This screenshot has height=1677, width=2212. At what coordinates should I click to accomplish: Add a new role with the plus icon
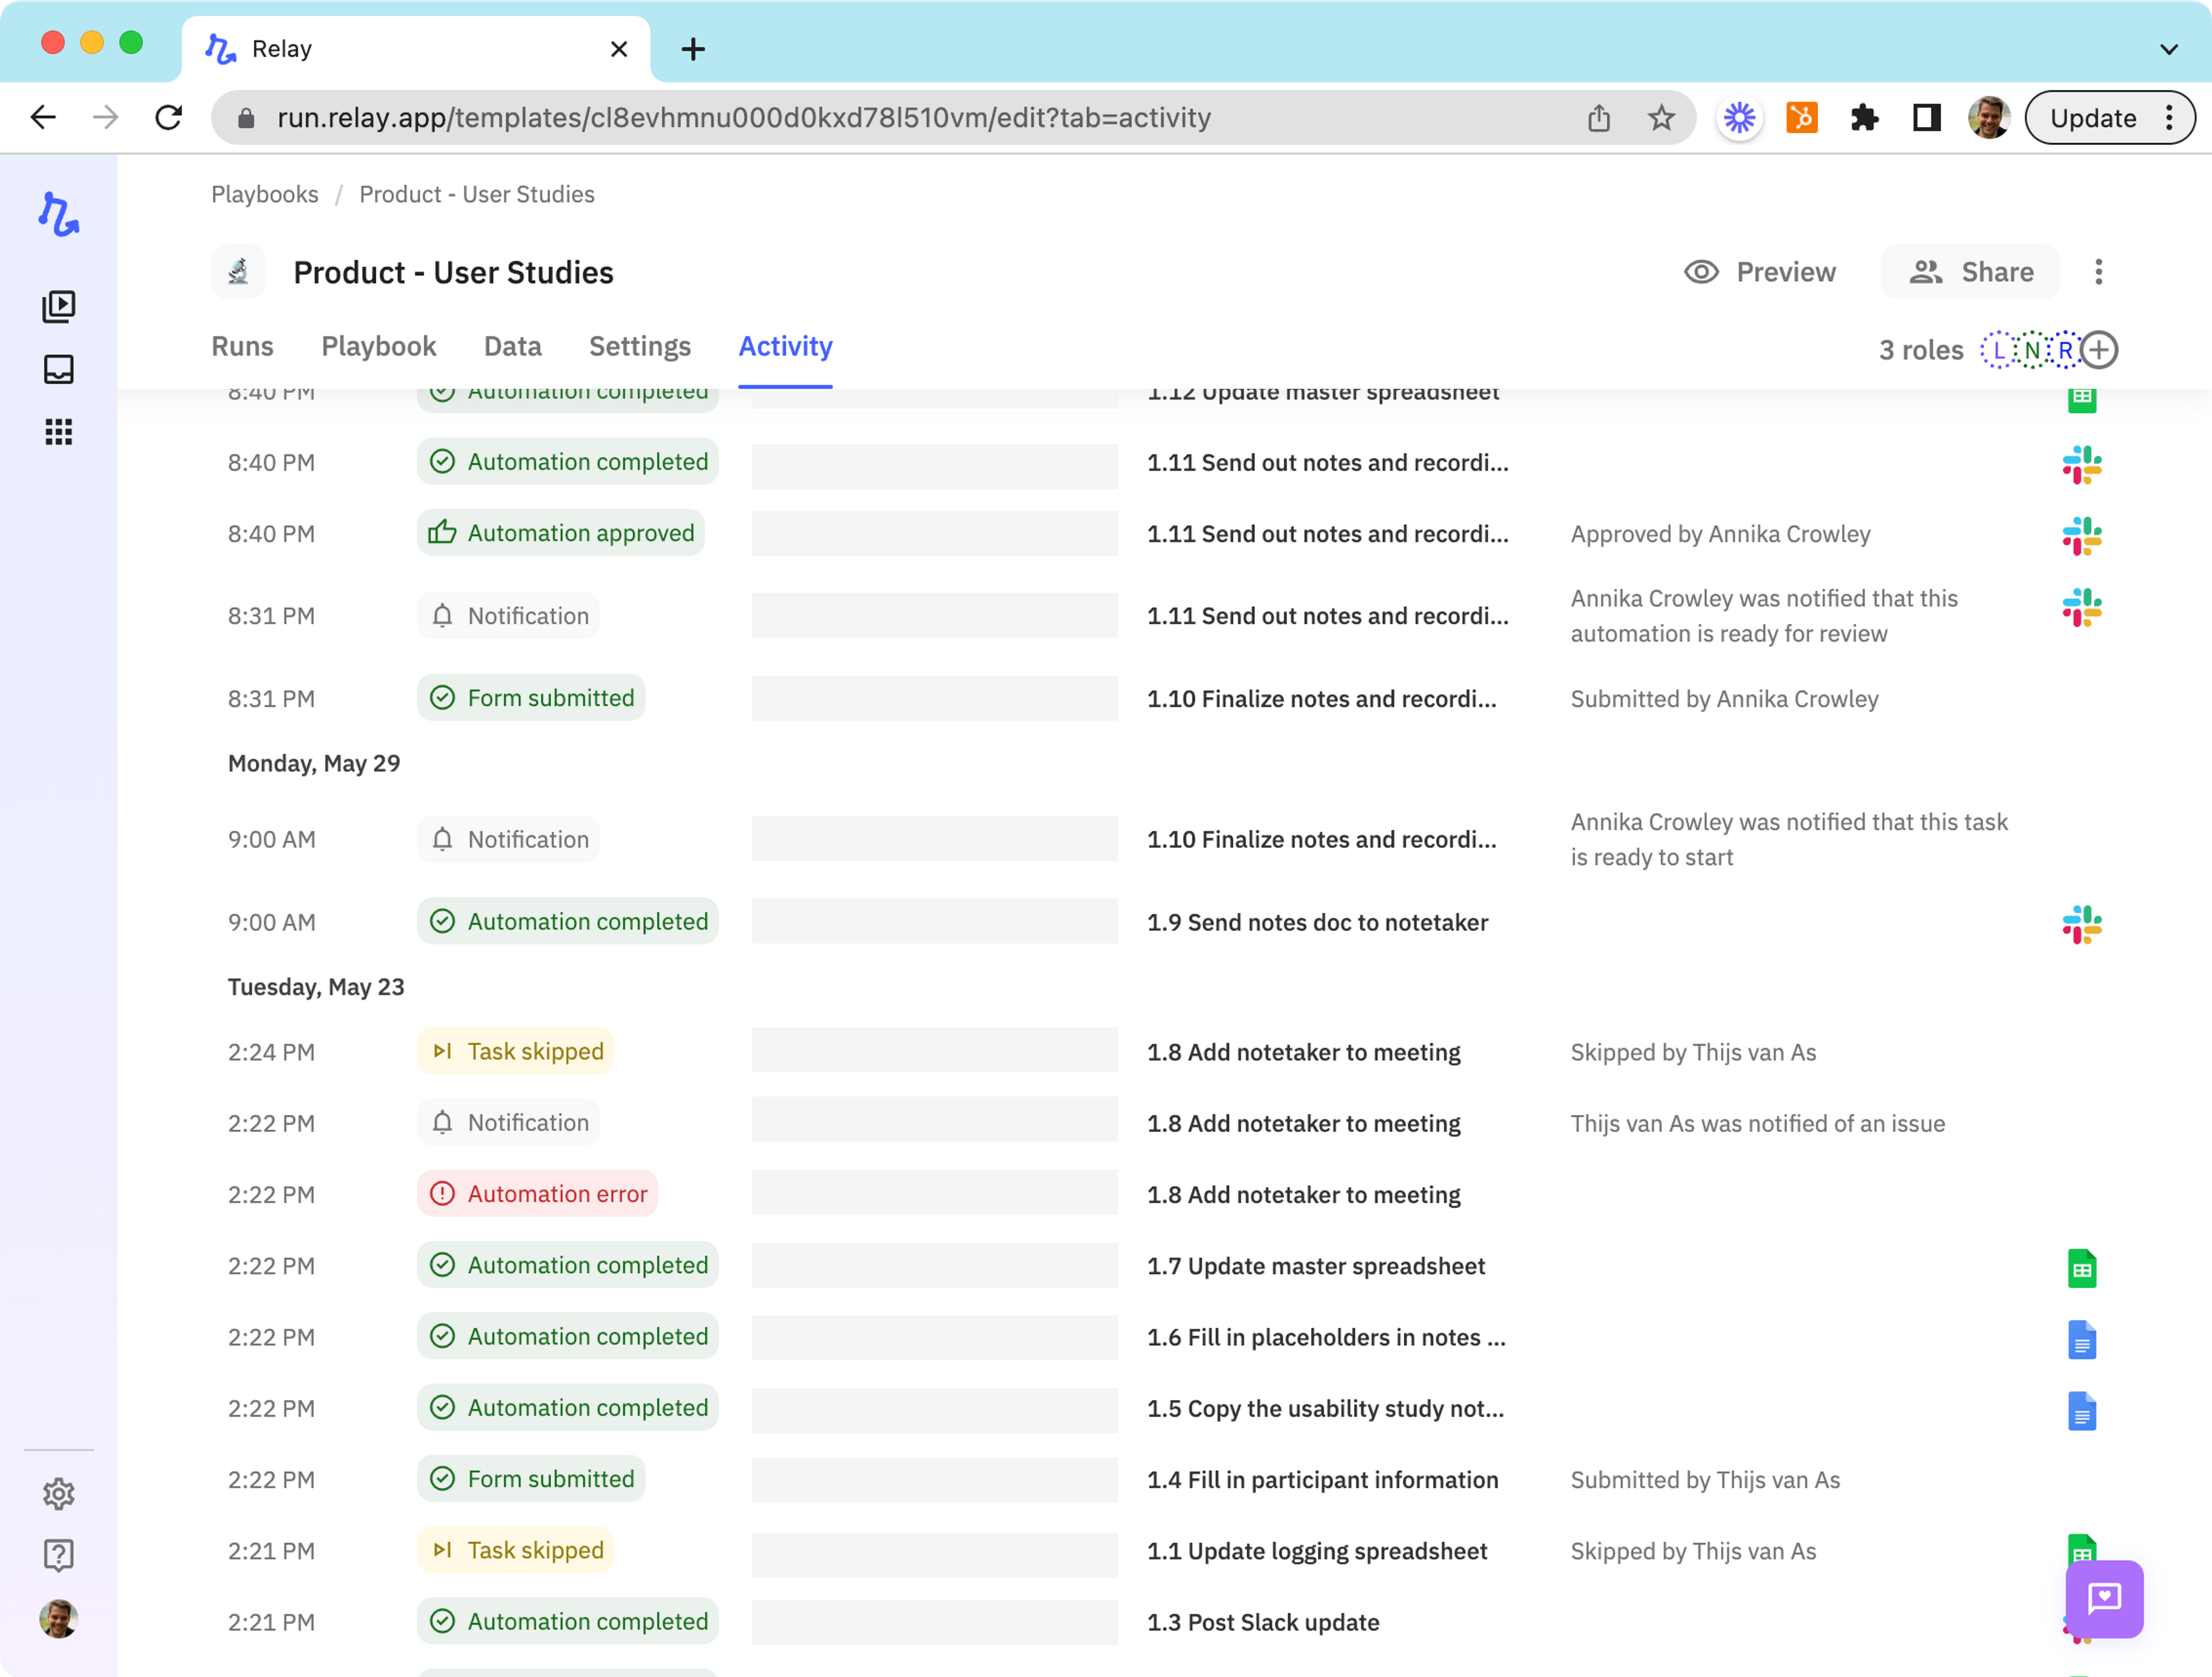[2099, 350]
